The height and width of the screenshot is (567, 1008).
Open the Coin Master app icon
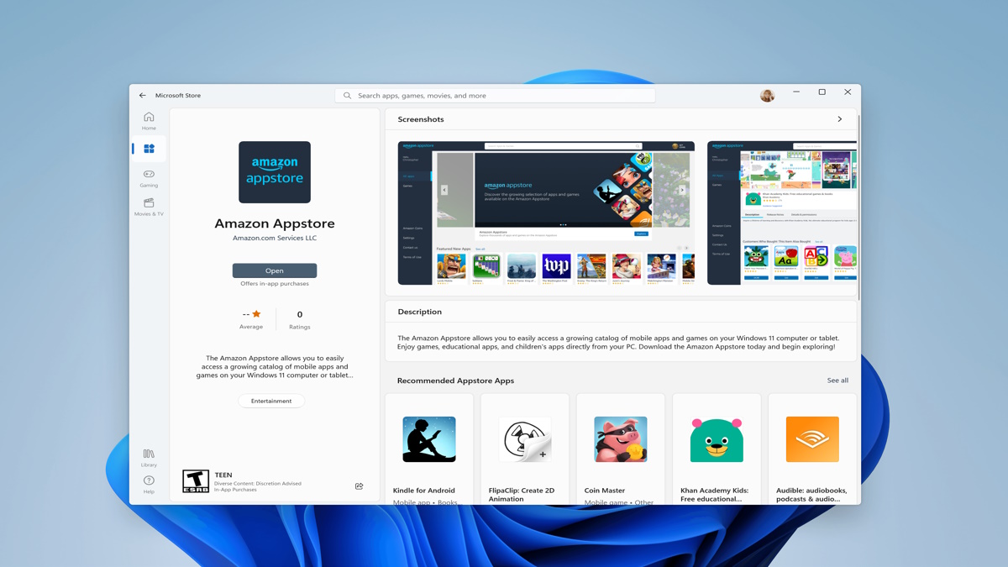tap(621, 439)
